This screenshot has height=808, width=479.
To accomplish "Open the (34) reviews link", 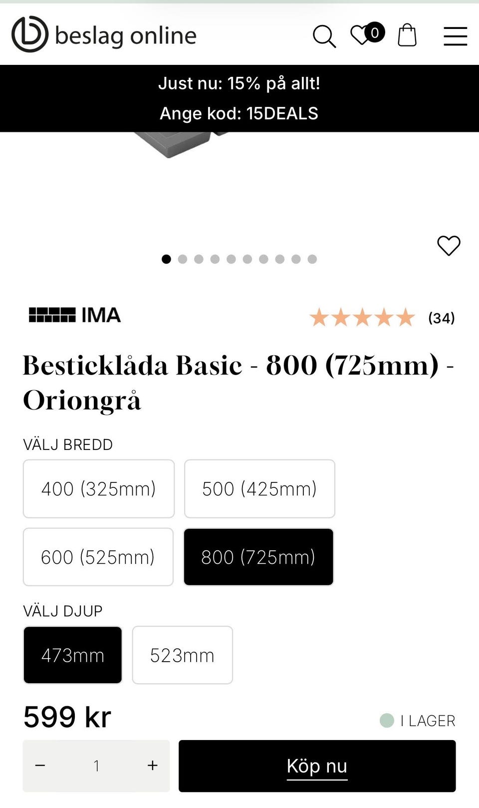I will pyautogui.click(x=441, y=318).
